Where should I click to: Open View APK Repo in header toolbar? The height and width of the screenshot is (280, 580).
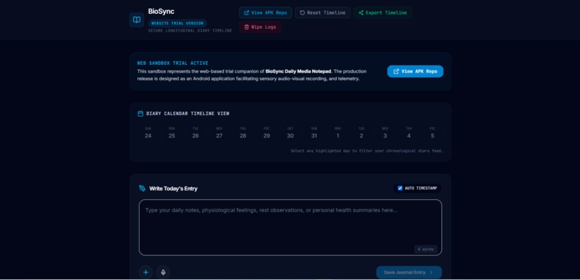coord(266,12)
